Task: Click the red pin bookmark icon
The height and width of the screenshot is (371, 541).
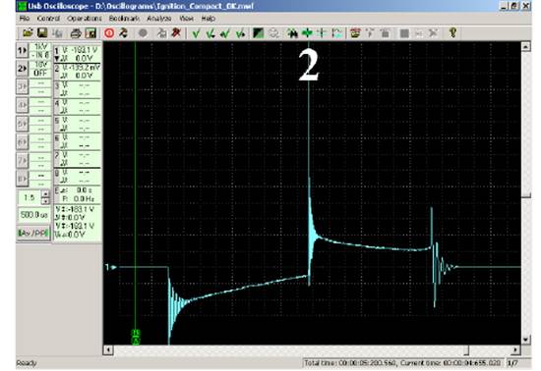Action: click(176, 33)
